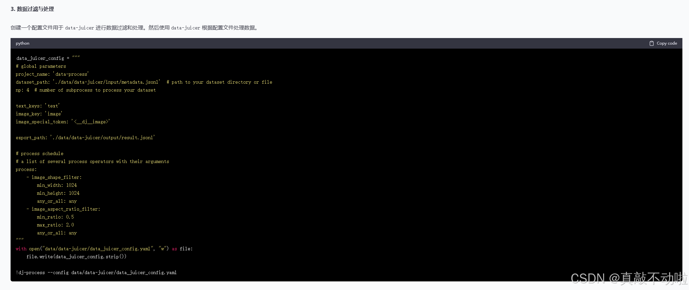Image resolution: width=689 pixels, height=290 pixels.
Task: Click the 'np: 4' subprocess line
Action: (x=86, y=90)
